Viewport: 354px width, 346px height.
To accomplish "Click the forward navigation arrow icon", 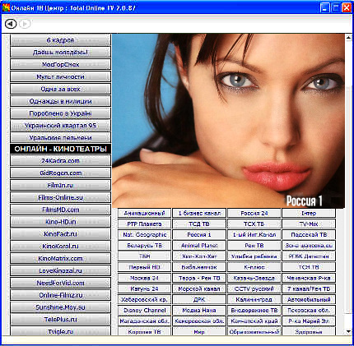I will pyautogui.click(x=25, y=24).
